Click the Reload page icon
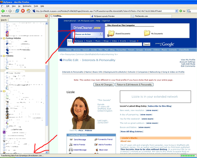Image resolution: width=197 pixels, height=158 pixels. pyautogui.click(x=17, y=11)
